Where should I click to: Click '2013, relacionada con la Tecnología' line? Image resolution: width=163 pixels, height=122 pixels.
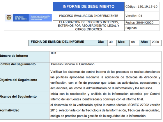[x=105, y=110]
